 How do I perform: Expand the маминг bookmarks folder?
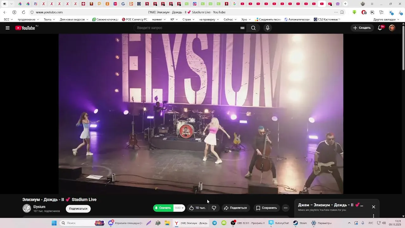[x=159, y=19]
